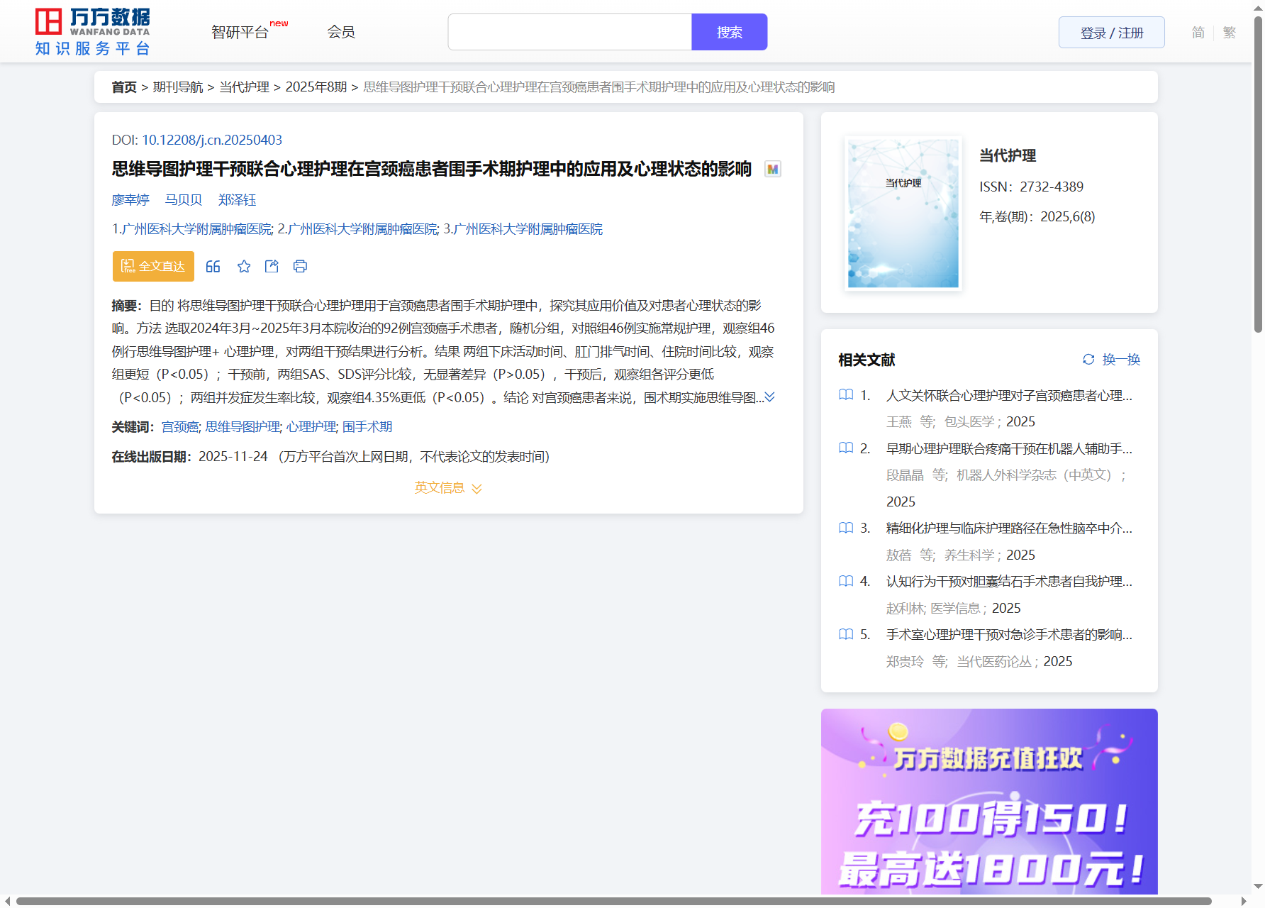Expand the 英文信息 section

pyautogui.click(x=448, y=488)
